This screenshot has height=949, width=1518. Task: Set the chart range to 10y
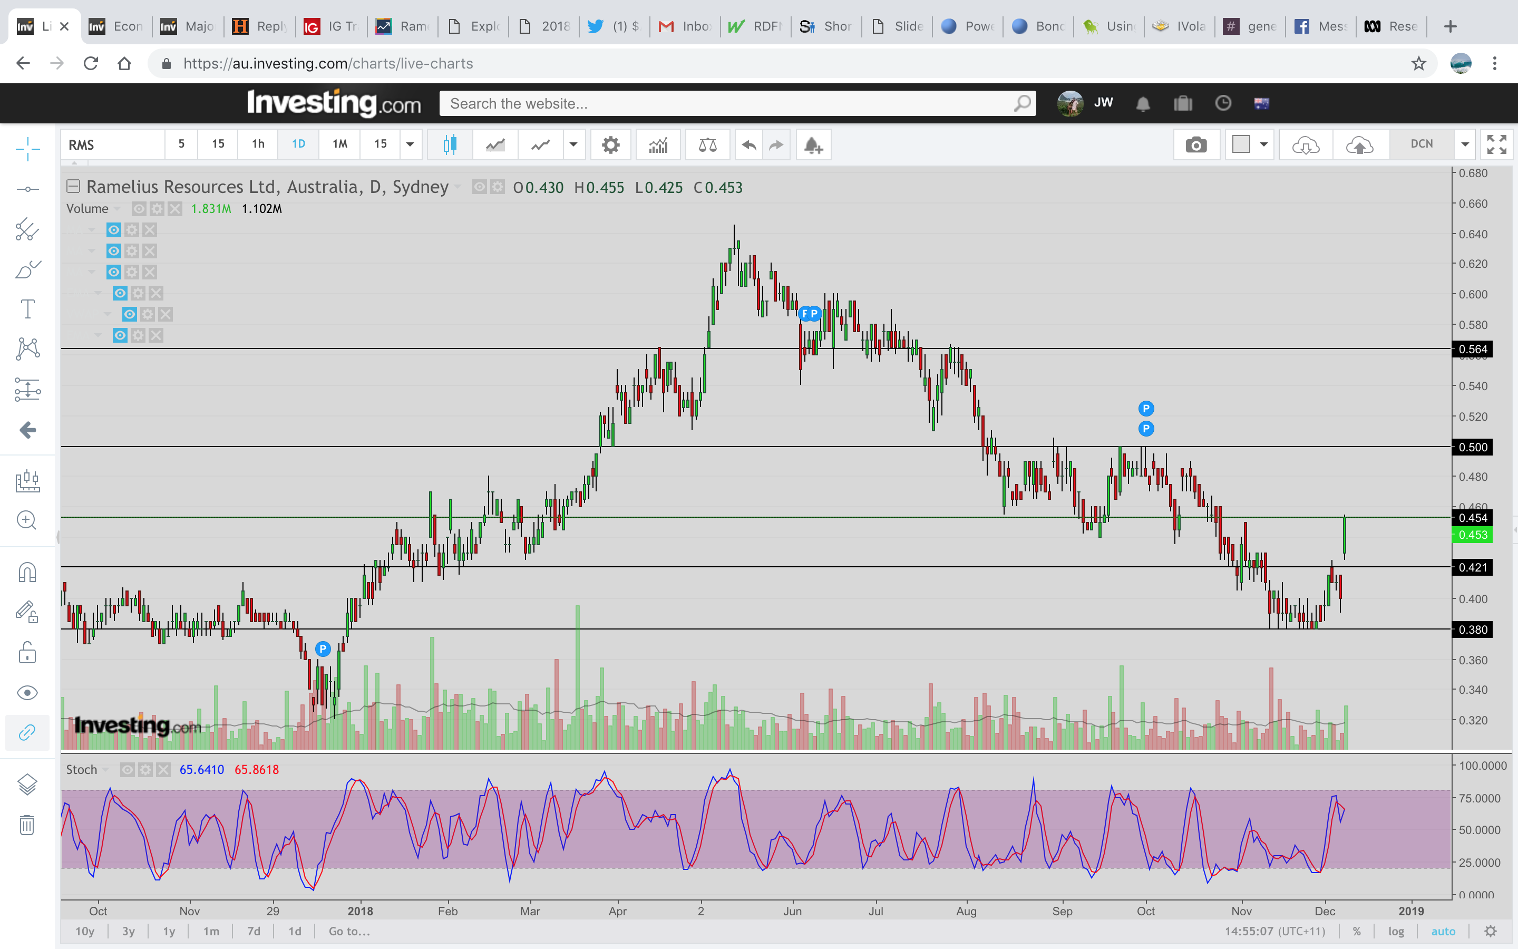85,932
